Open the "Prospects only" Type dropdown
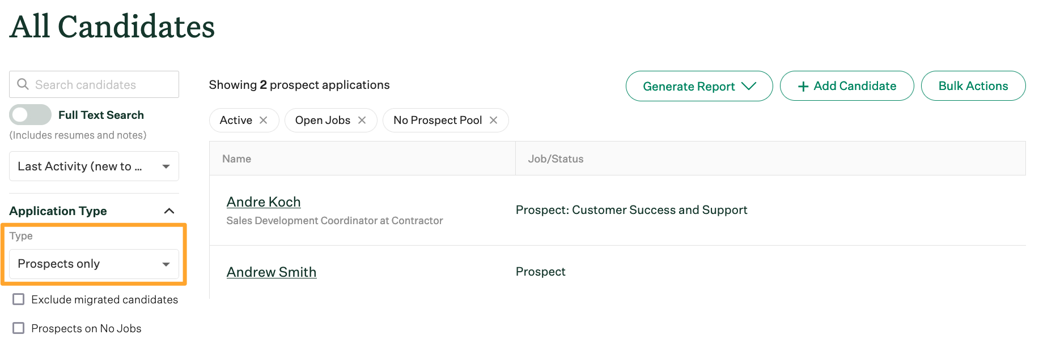1039x343 pixels. point(94,264)
